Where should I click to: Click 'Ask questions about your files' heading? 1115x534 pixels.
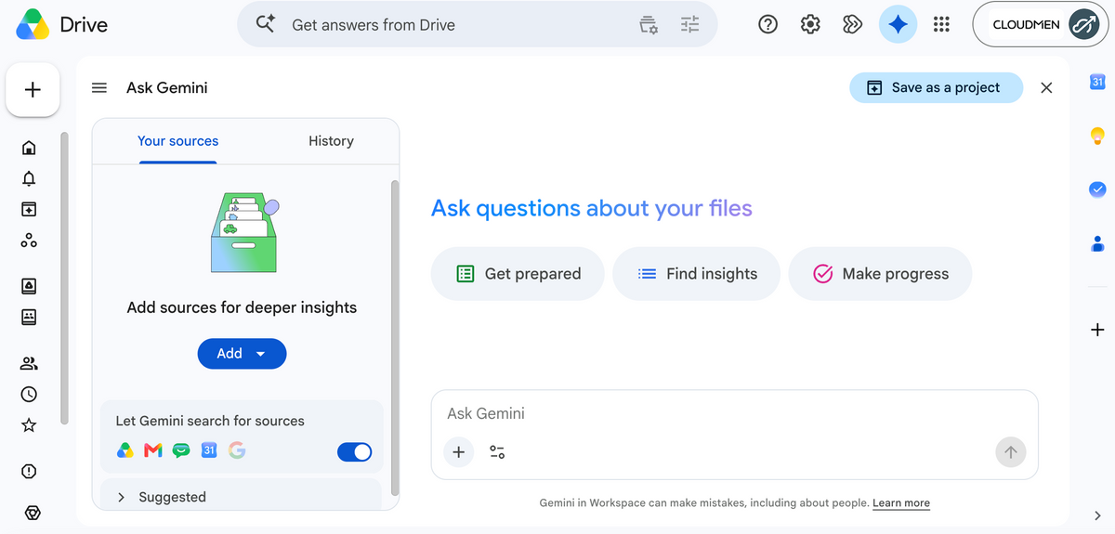coord(592,208)
